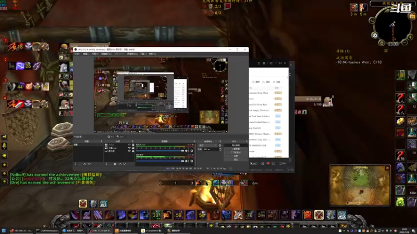417x234 pixels.
Task: Click highlighted stop streaming button in Controls
Action: (236, 146)
